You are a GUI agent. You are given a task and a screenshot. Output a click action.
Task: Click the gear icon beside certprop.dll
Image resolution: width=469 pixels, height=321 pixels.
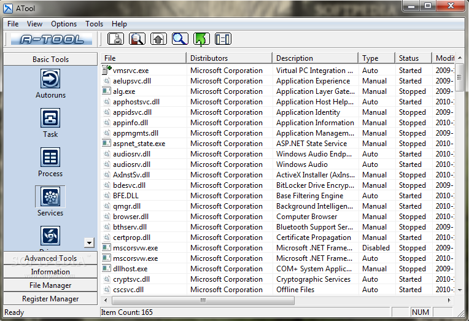[106, 238]
